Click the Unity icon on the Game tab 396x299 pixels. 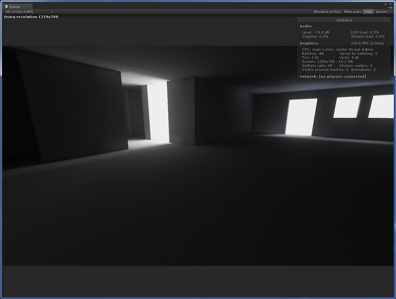click(x=6, y=6)
